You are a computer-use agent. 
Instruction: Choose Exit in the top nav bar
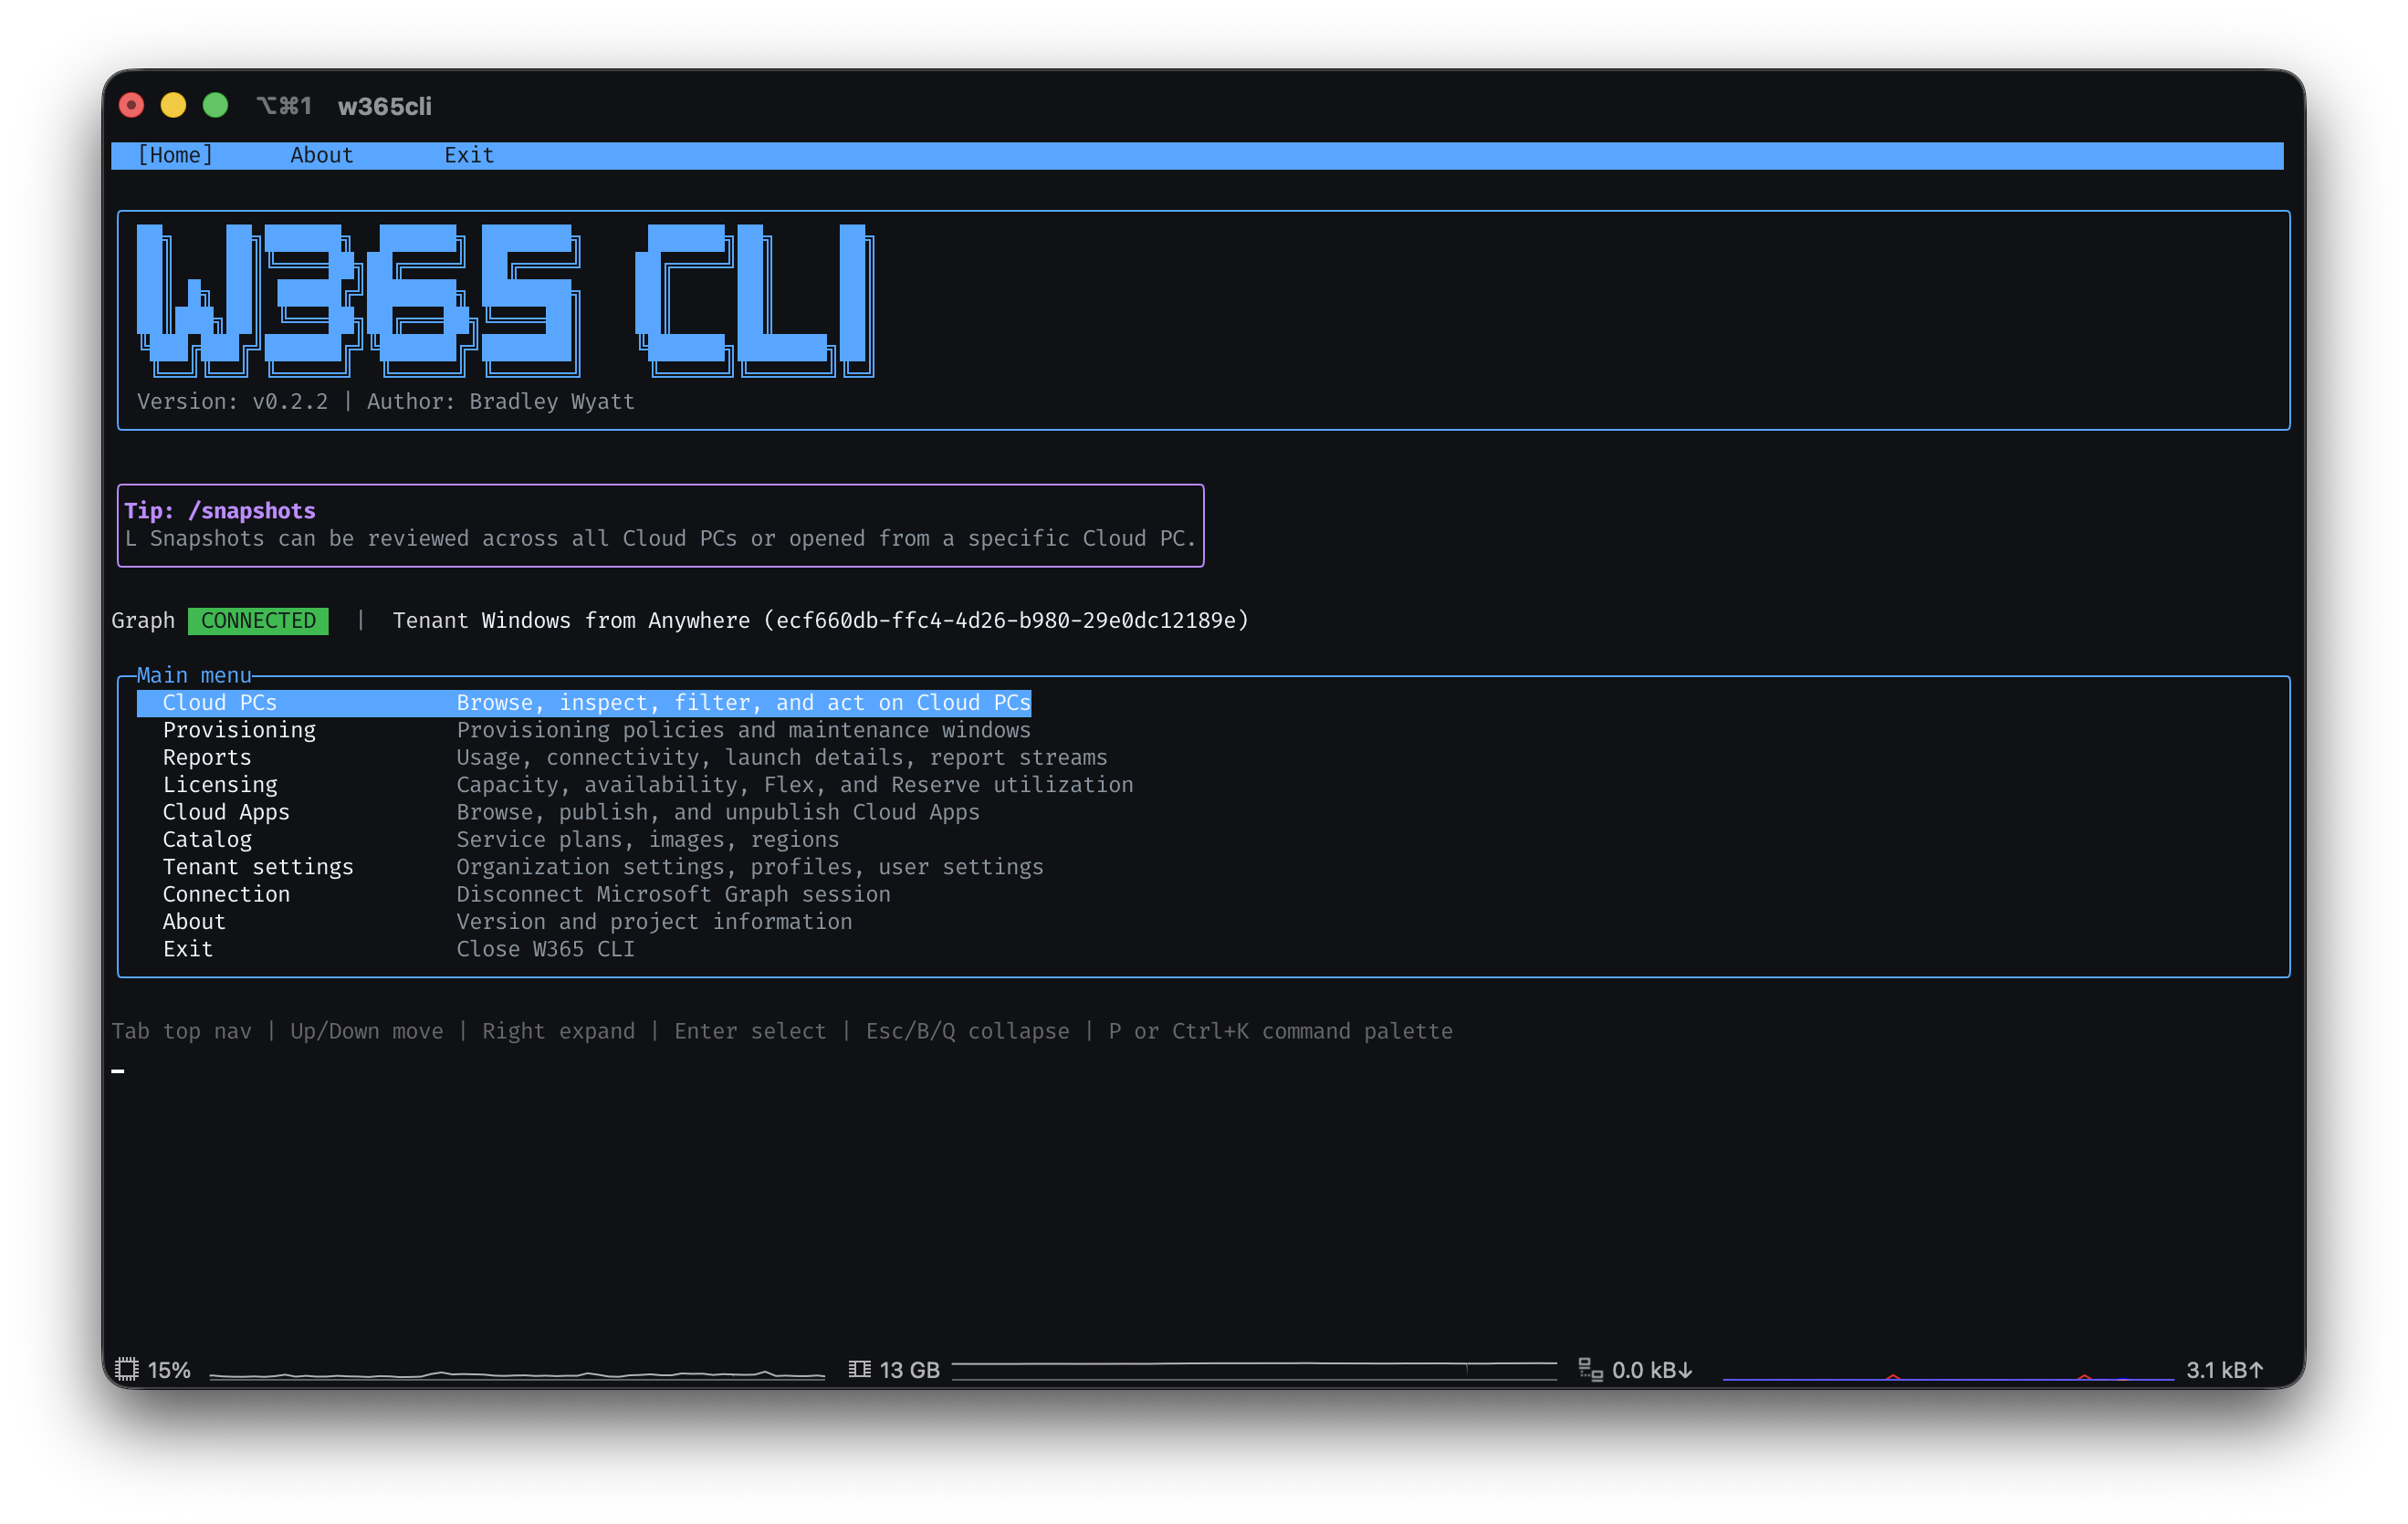pos(469,155)
